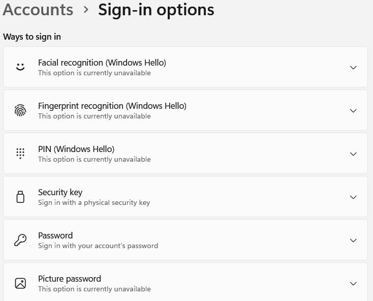This screenshot has height=301, width=373.
Task: Click the smiley Facial recognition icon
Action: pos(20,67)
